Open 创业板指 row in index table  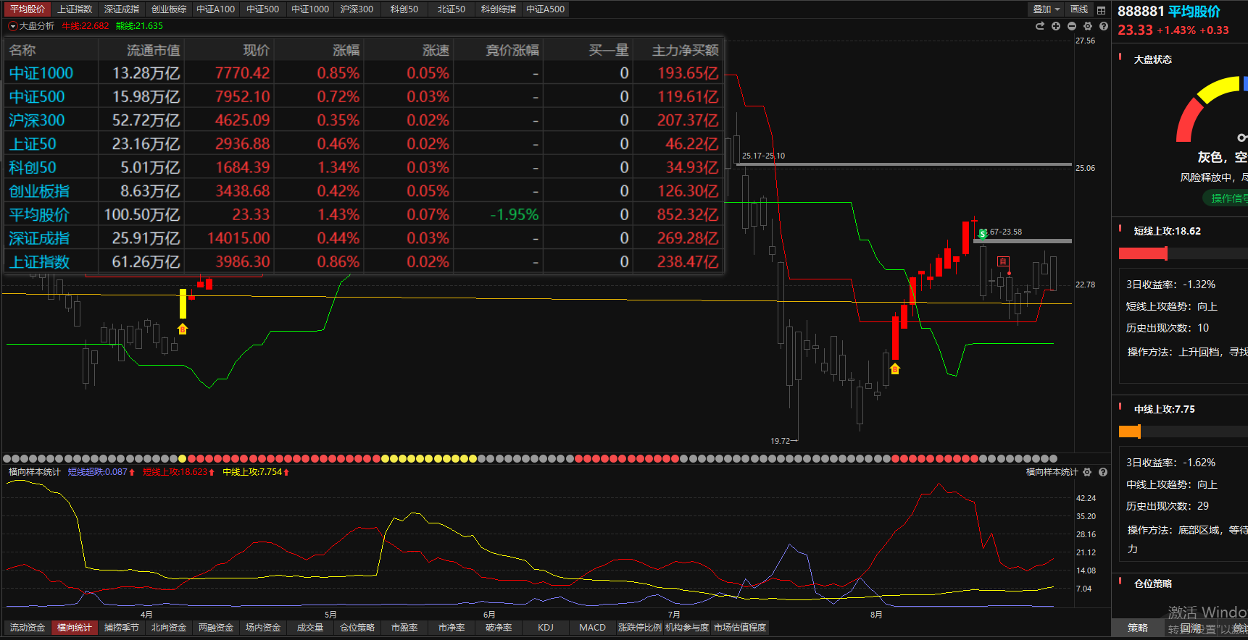[x=365, y=191]
